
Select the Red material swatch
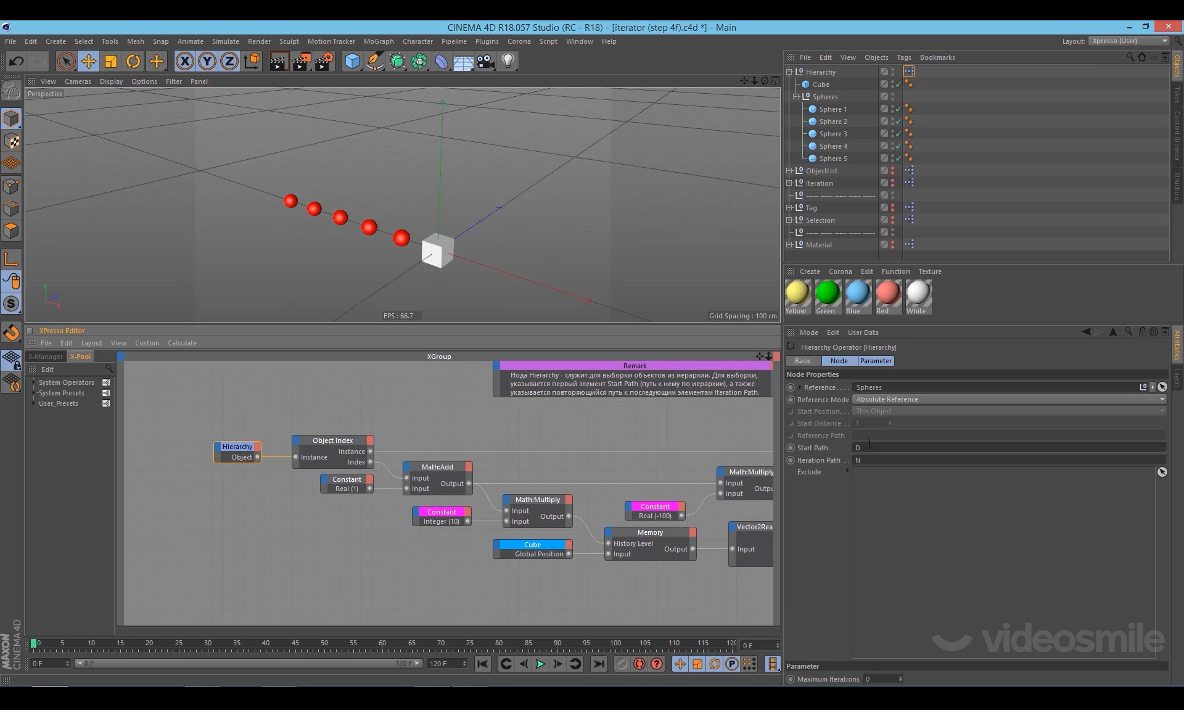887,293
